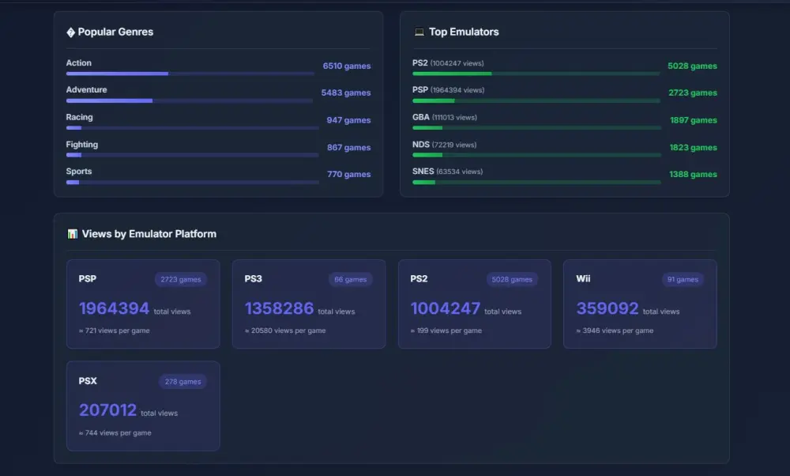
Task: Click the 'Popular Genres' heading text
Action: pos(115,32)
